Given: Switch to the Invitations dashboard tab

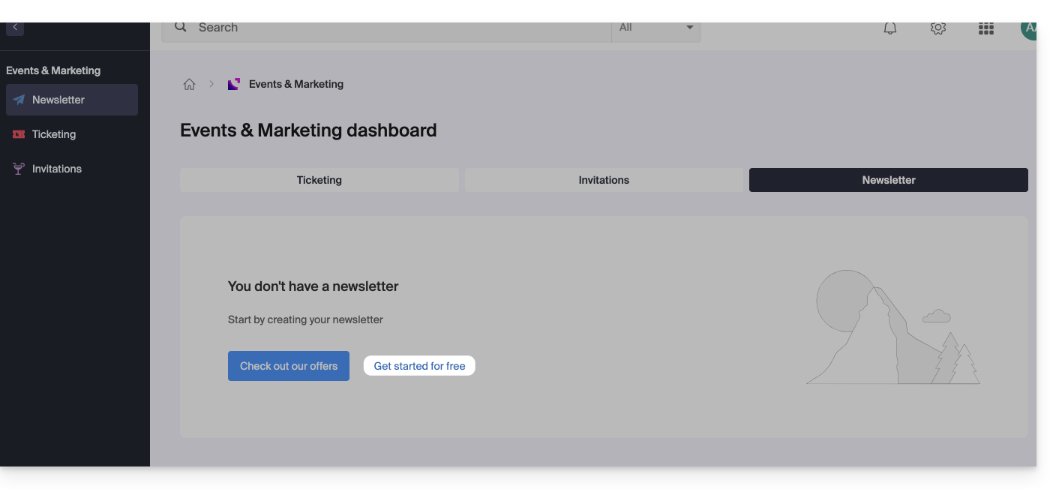Looking at the screenshot, I should tap(604, 180).
